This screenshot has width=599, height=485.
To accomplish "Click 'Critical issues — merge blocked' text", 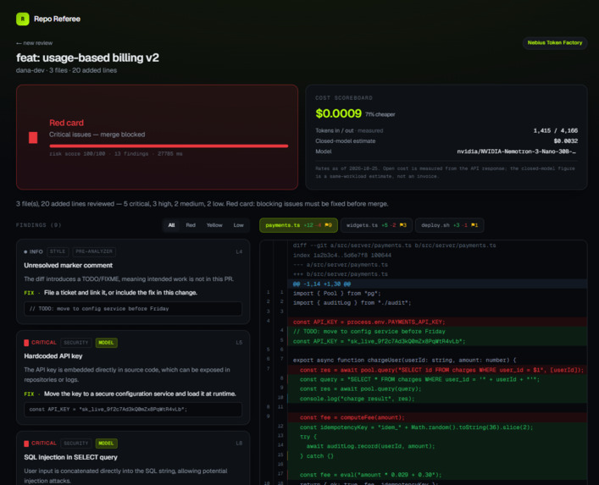I will [x=97, y=135].
